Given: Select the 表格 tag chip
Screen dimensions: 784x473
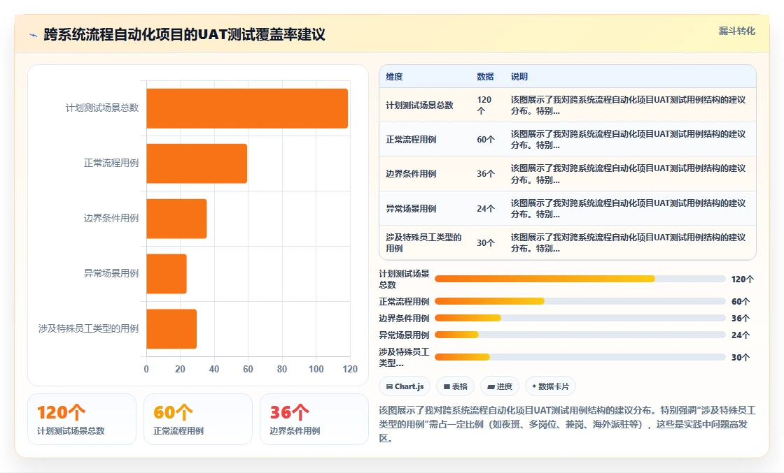Looking at the screenshot, I should pyautogui.click(x=455, y=386).
